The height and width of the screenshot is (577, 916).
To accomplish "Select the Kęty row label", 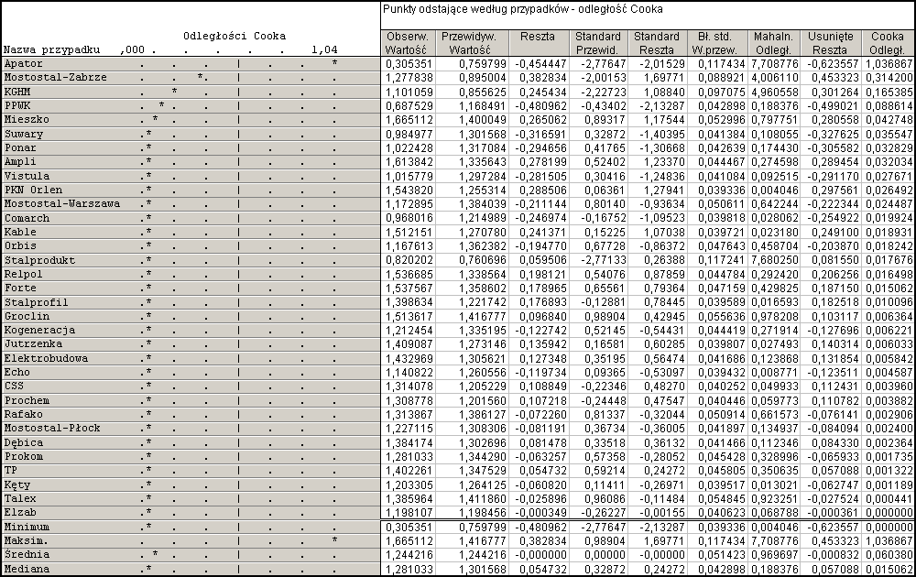I will point(16,484).
